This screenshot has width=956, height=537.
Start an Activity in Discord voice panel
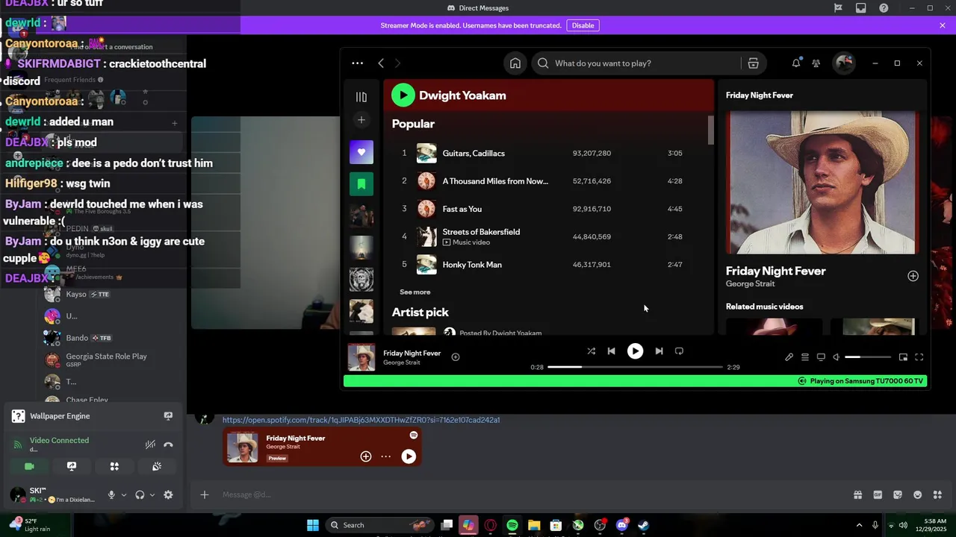point(114,466)
